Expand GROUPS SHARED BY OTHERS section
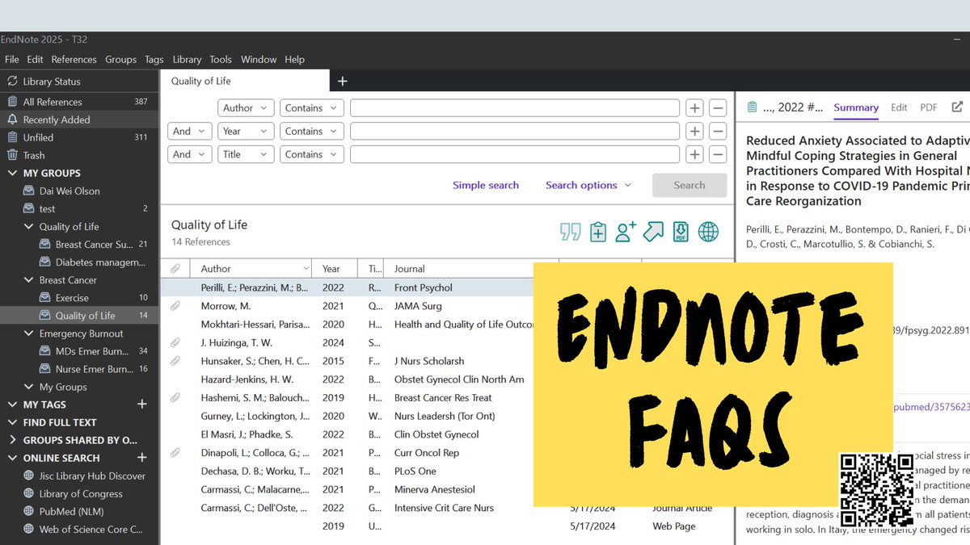The height and width of the screenshot is (545, 970). click(x=12, y=440)
